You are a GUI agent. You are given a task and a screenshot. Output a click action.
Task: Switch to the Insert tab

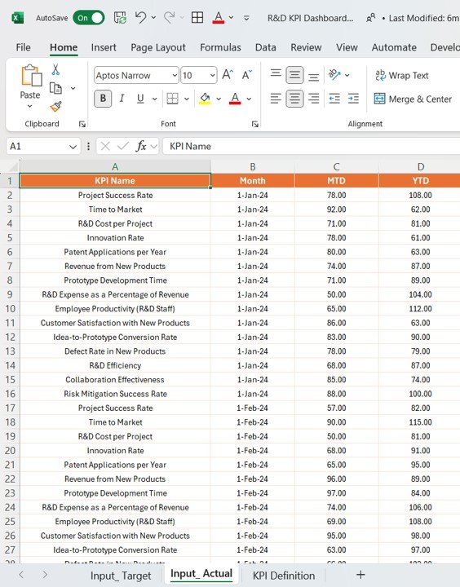104,47
